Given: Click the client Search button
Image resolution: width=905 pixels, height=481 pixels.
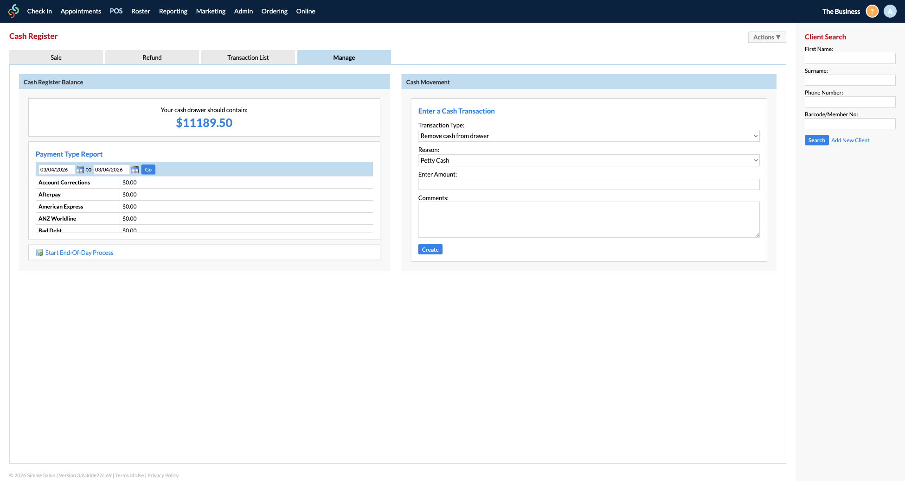Looking at the screenshot, I should tap(816, 140).
